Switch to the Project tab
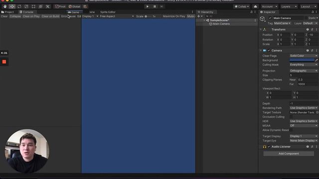The height and width of the screenshot is (179, 319). pos(7,12)
